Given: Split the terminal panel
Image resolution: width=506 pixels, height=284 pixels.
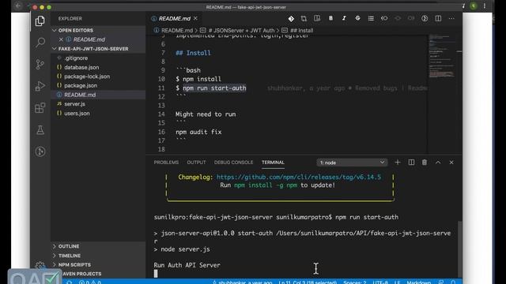Looking at the screenshot, I should [411, 163].
